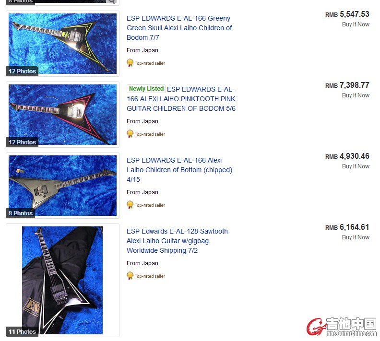Click the 11 Photos label on Sawtooth guitar
The width and height of the screenshot is (380, 341).
pos(22,331)
